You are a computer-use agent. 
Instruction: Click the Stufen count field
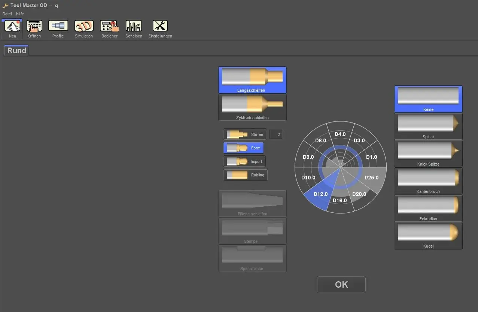(276, 134)
